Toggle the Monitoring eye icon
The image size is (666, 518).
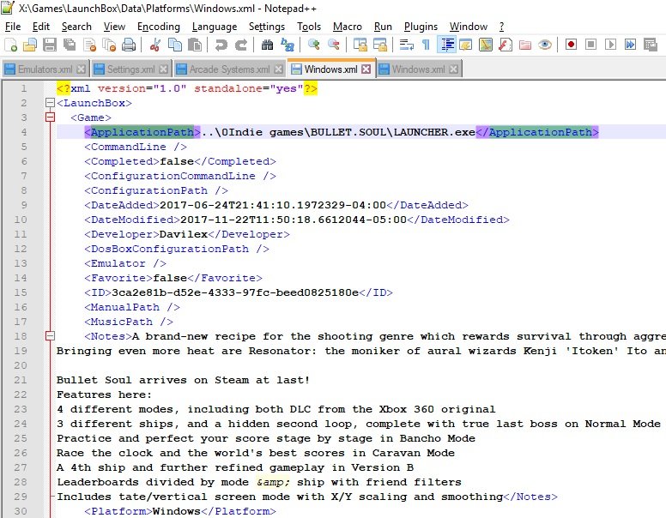[x=545, y=45]
